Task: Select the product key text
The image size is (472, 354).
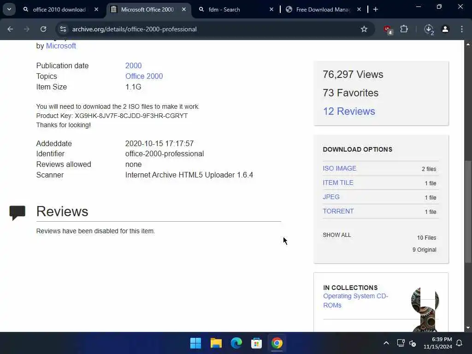Action: point(131,116)
